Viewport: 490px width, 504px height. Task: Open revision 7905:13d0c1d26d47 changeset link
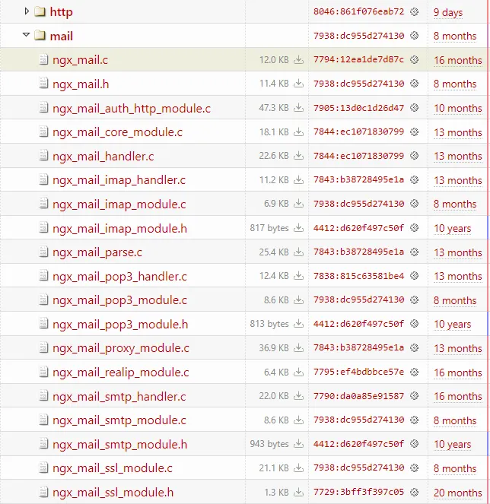point(358,108)
